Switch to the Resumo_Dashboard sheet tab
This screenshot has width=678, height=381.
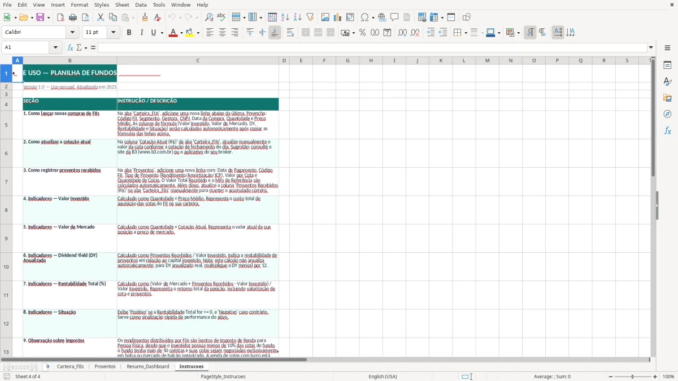pyautogui.click(x=147, y=366)
